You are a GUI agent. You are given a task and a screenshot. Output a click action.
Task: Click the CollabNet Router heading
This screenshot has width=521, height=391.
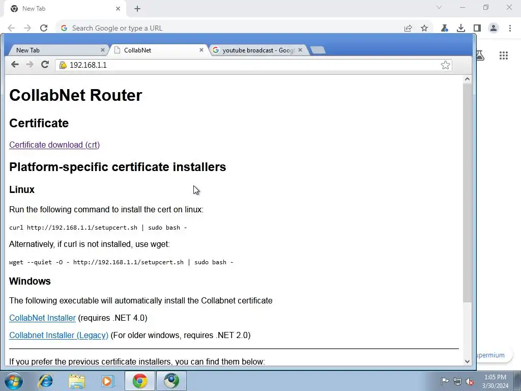[76, 95]
